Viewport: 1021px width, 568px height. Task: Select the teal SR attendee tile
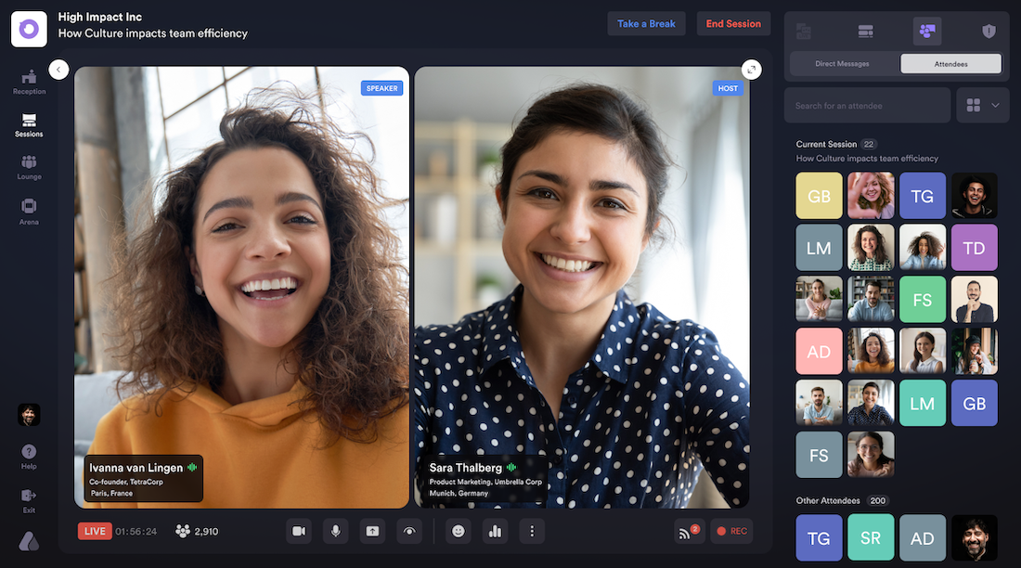(871, 538)
